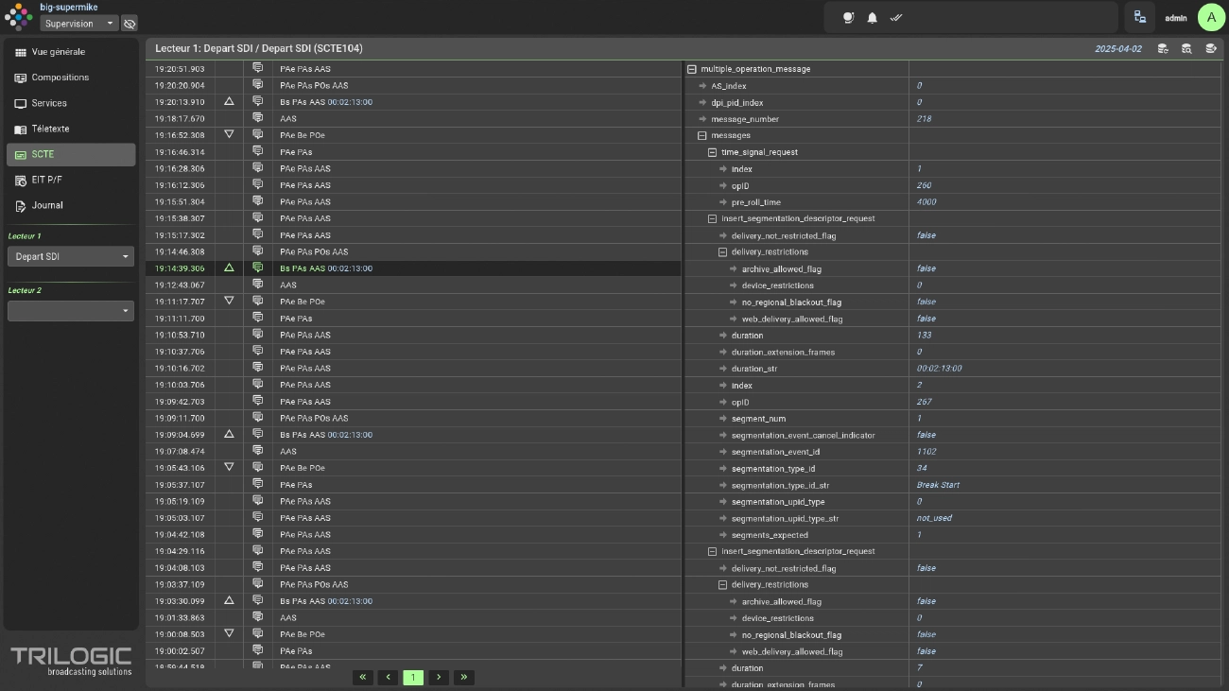Toggle the crossed-eye visibility button
Viewport: 1229px width, 691px height.
pyautogui.click(x=130, y=24)
